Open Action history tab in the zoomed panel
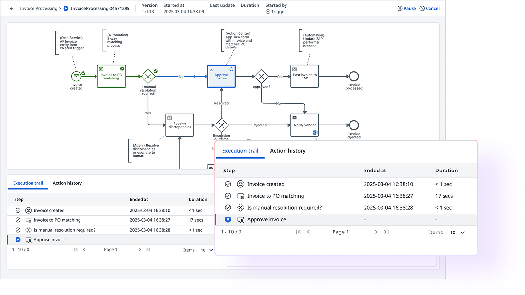525x295 pixels. tap(288, 151)
